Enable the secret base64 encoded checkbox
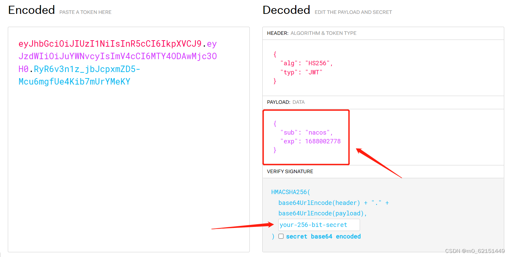Image resolution: width=510 pixels, height=257 pixels. click(281, 236)
